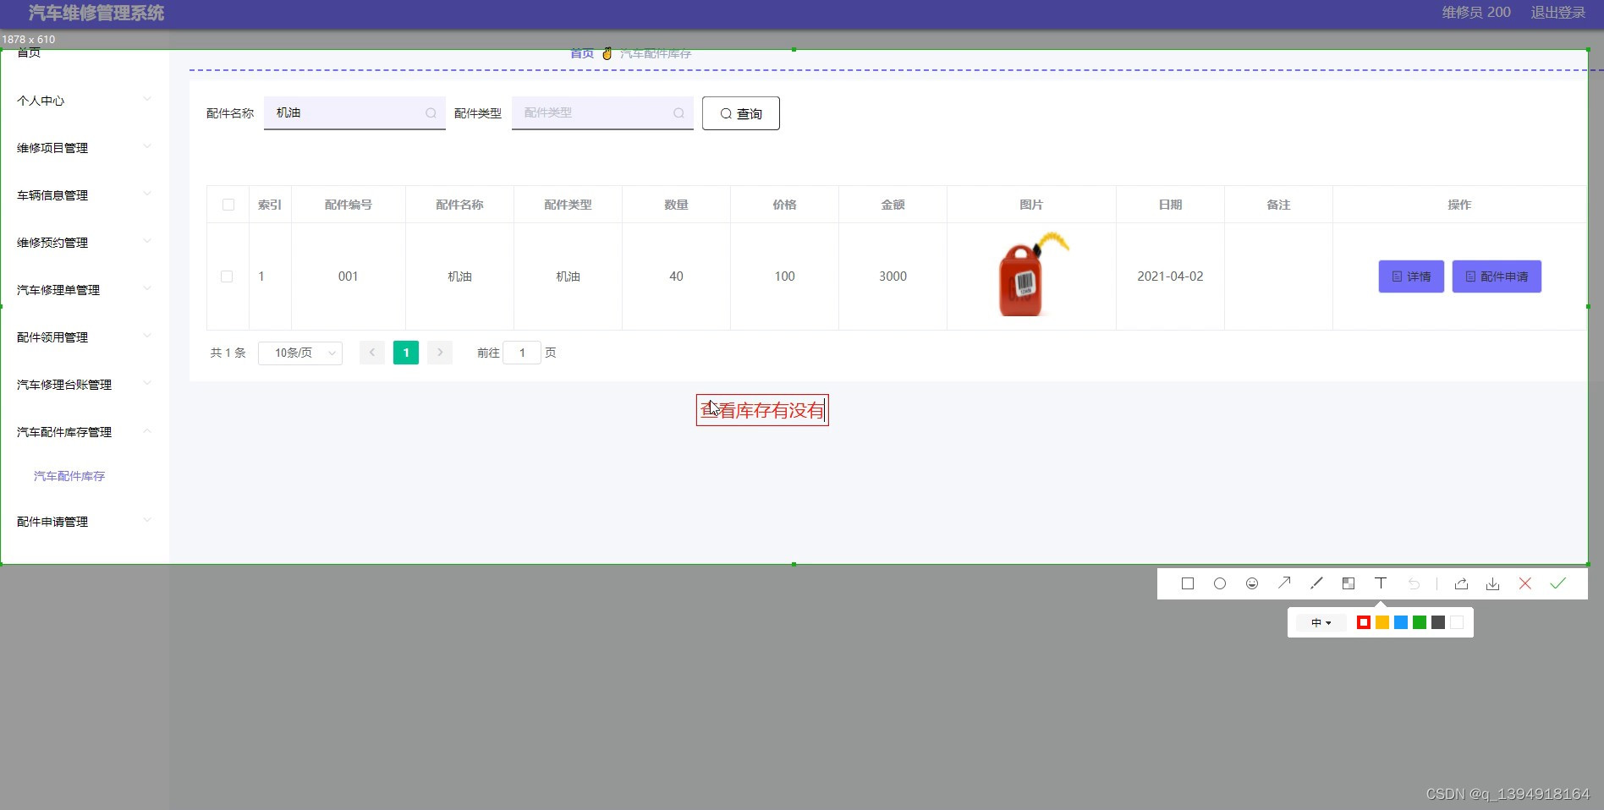Click the 查询 search button
Screen dimensions: 1604x810
[740, 112]
